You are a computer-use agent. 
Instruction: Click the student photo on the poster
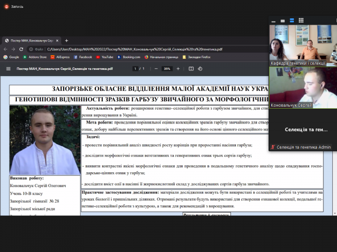pyautogui.click(x=45, y=140)
